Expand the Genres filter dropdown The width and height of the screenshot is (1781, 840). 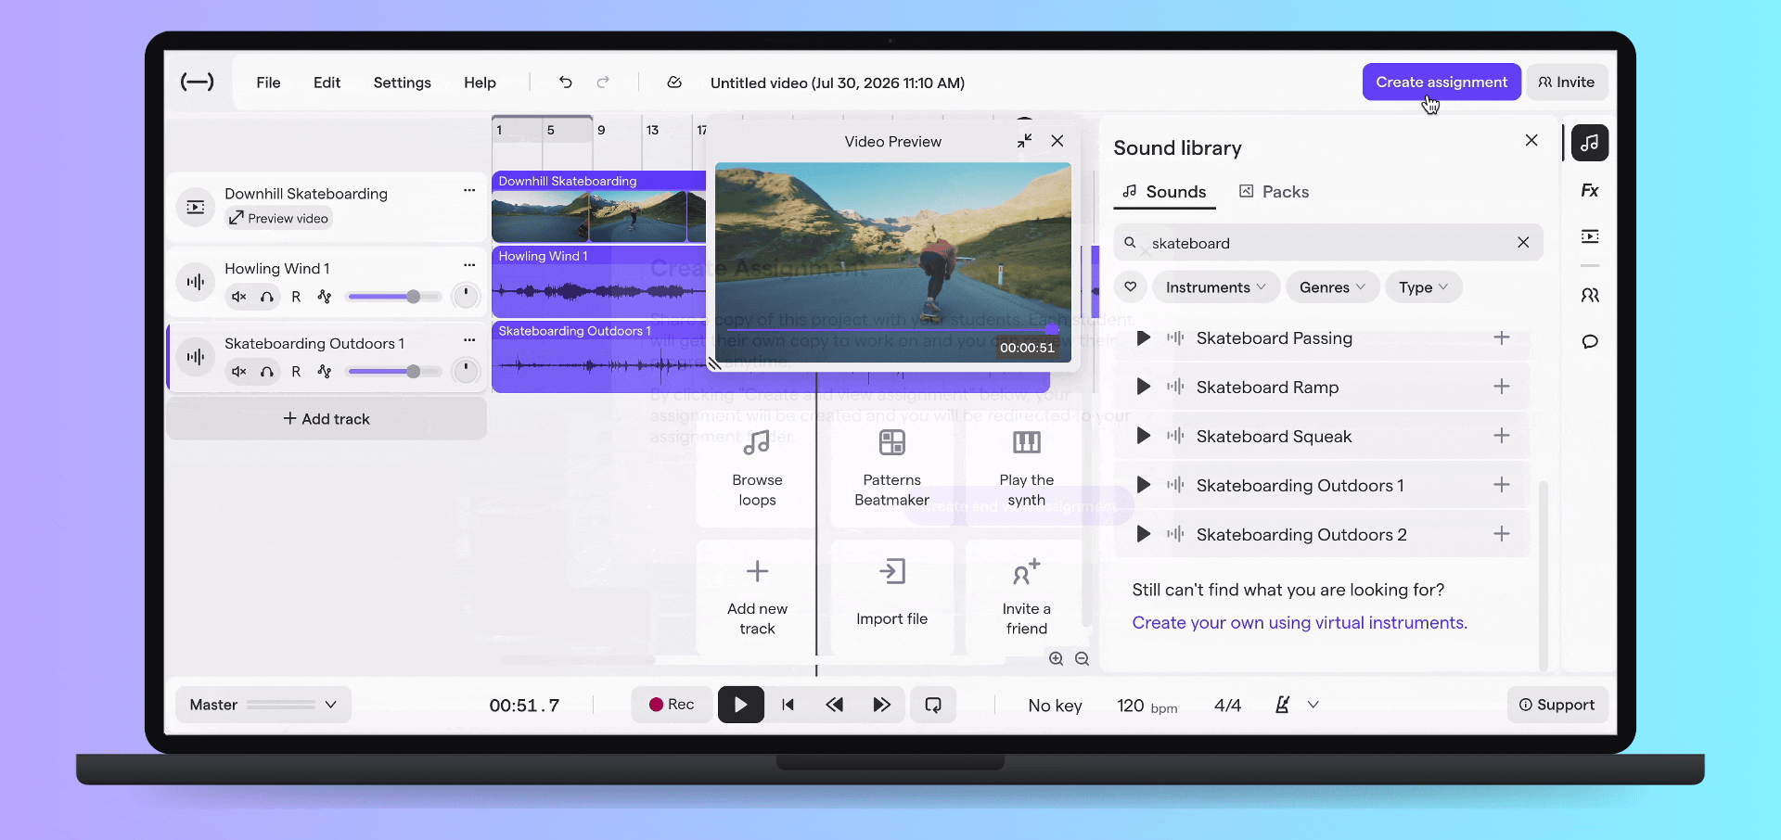pyautogui.click(x=1333, y=287)
